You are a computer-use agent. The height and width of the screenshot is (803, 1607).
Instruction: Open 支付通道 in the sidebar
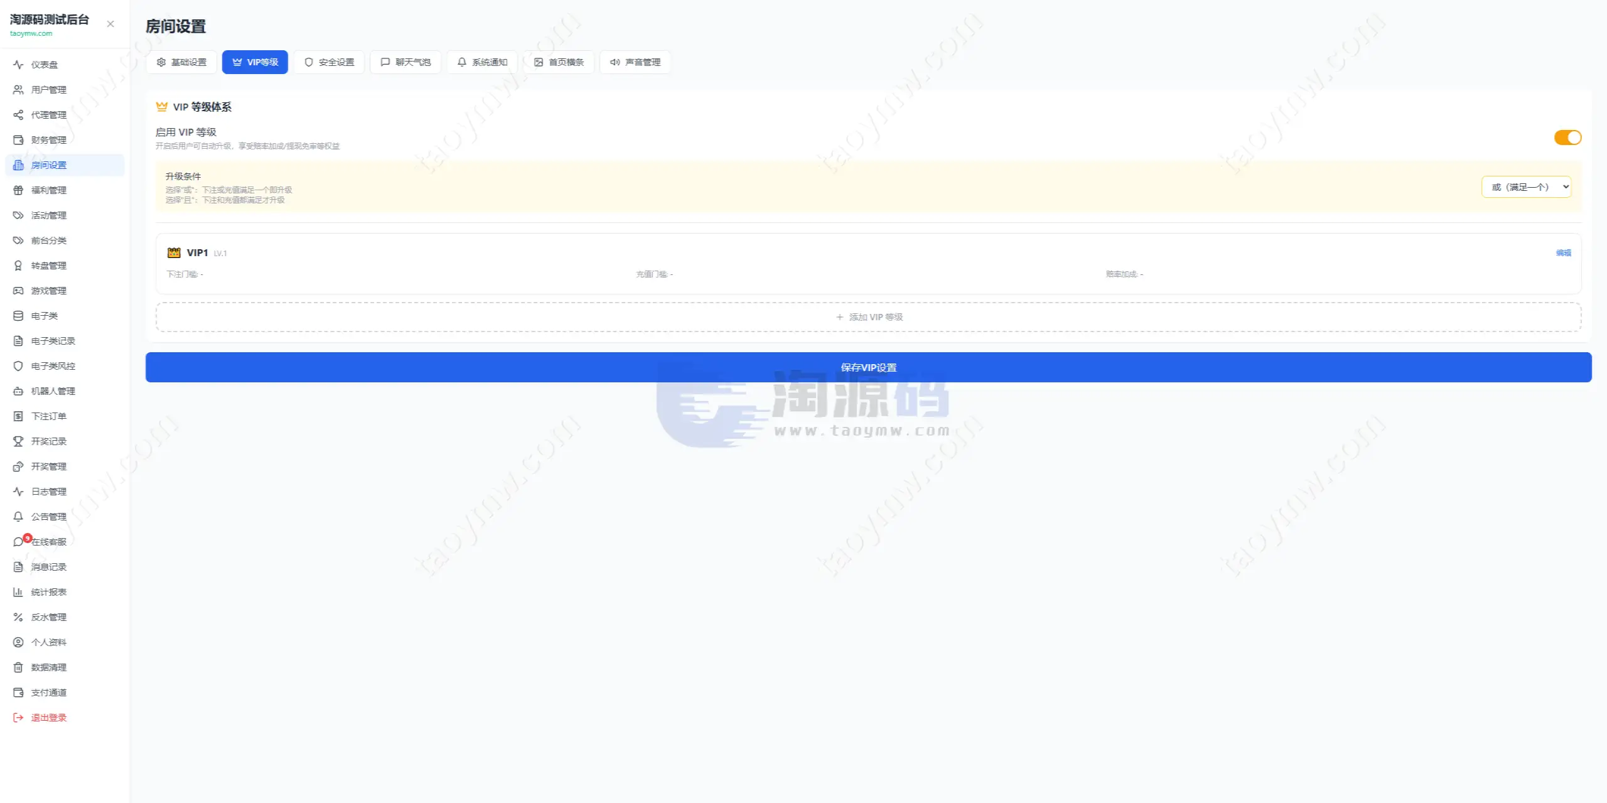click(x=65, y=693)
